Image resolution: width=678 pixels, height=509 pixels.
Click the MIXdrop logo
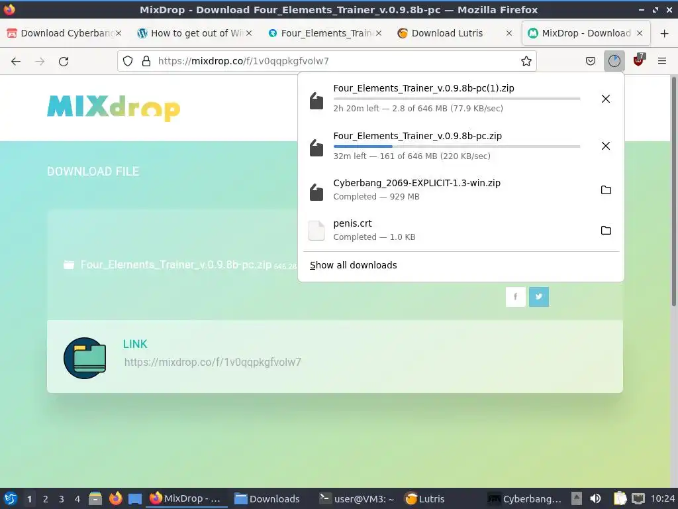(x=113, y=107)
